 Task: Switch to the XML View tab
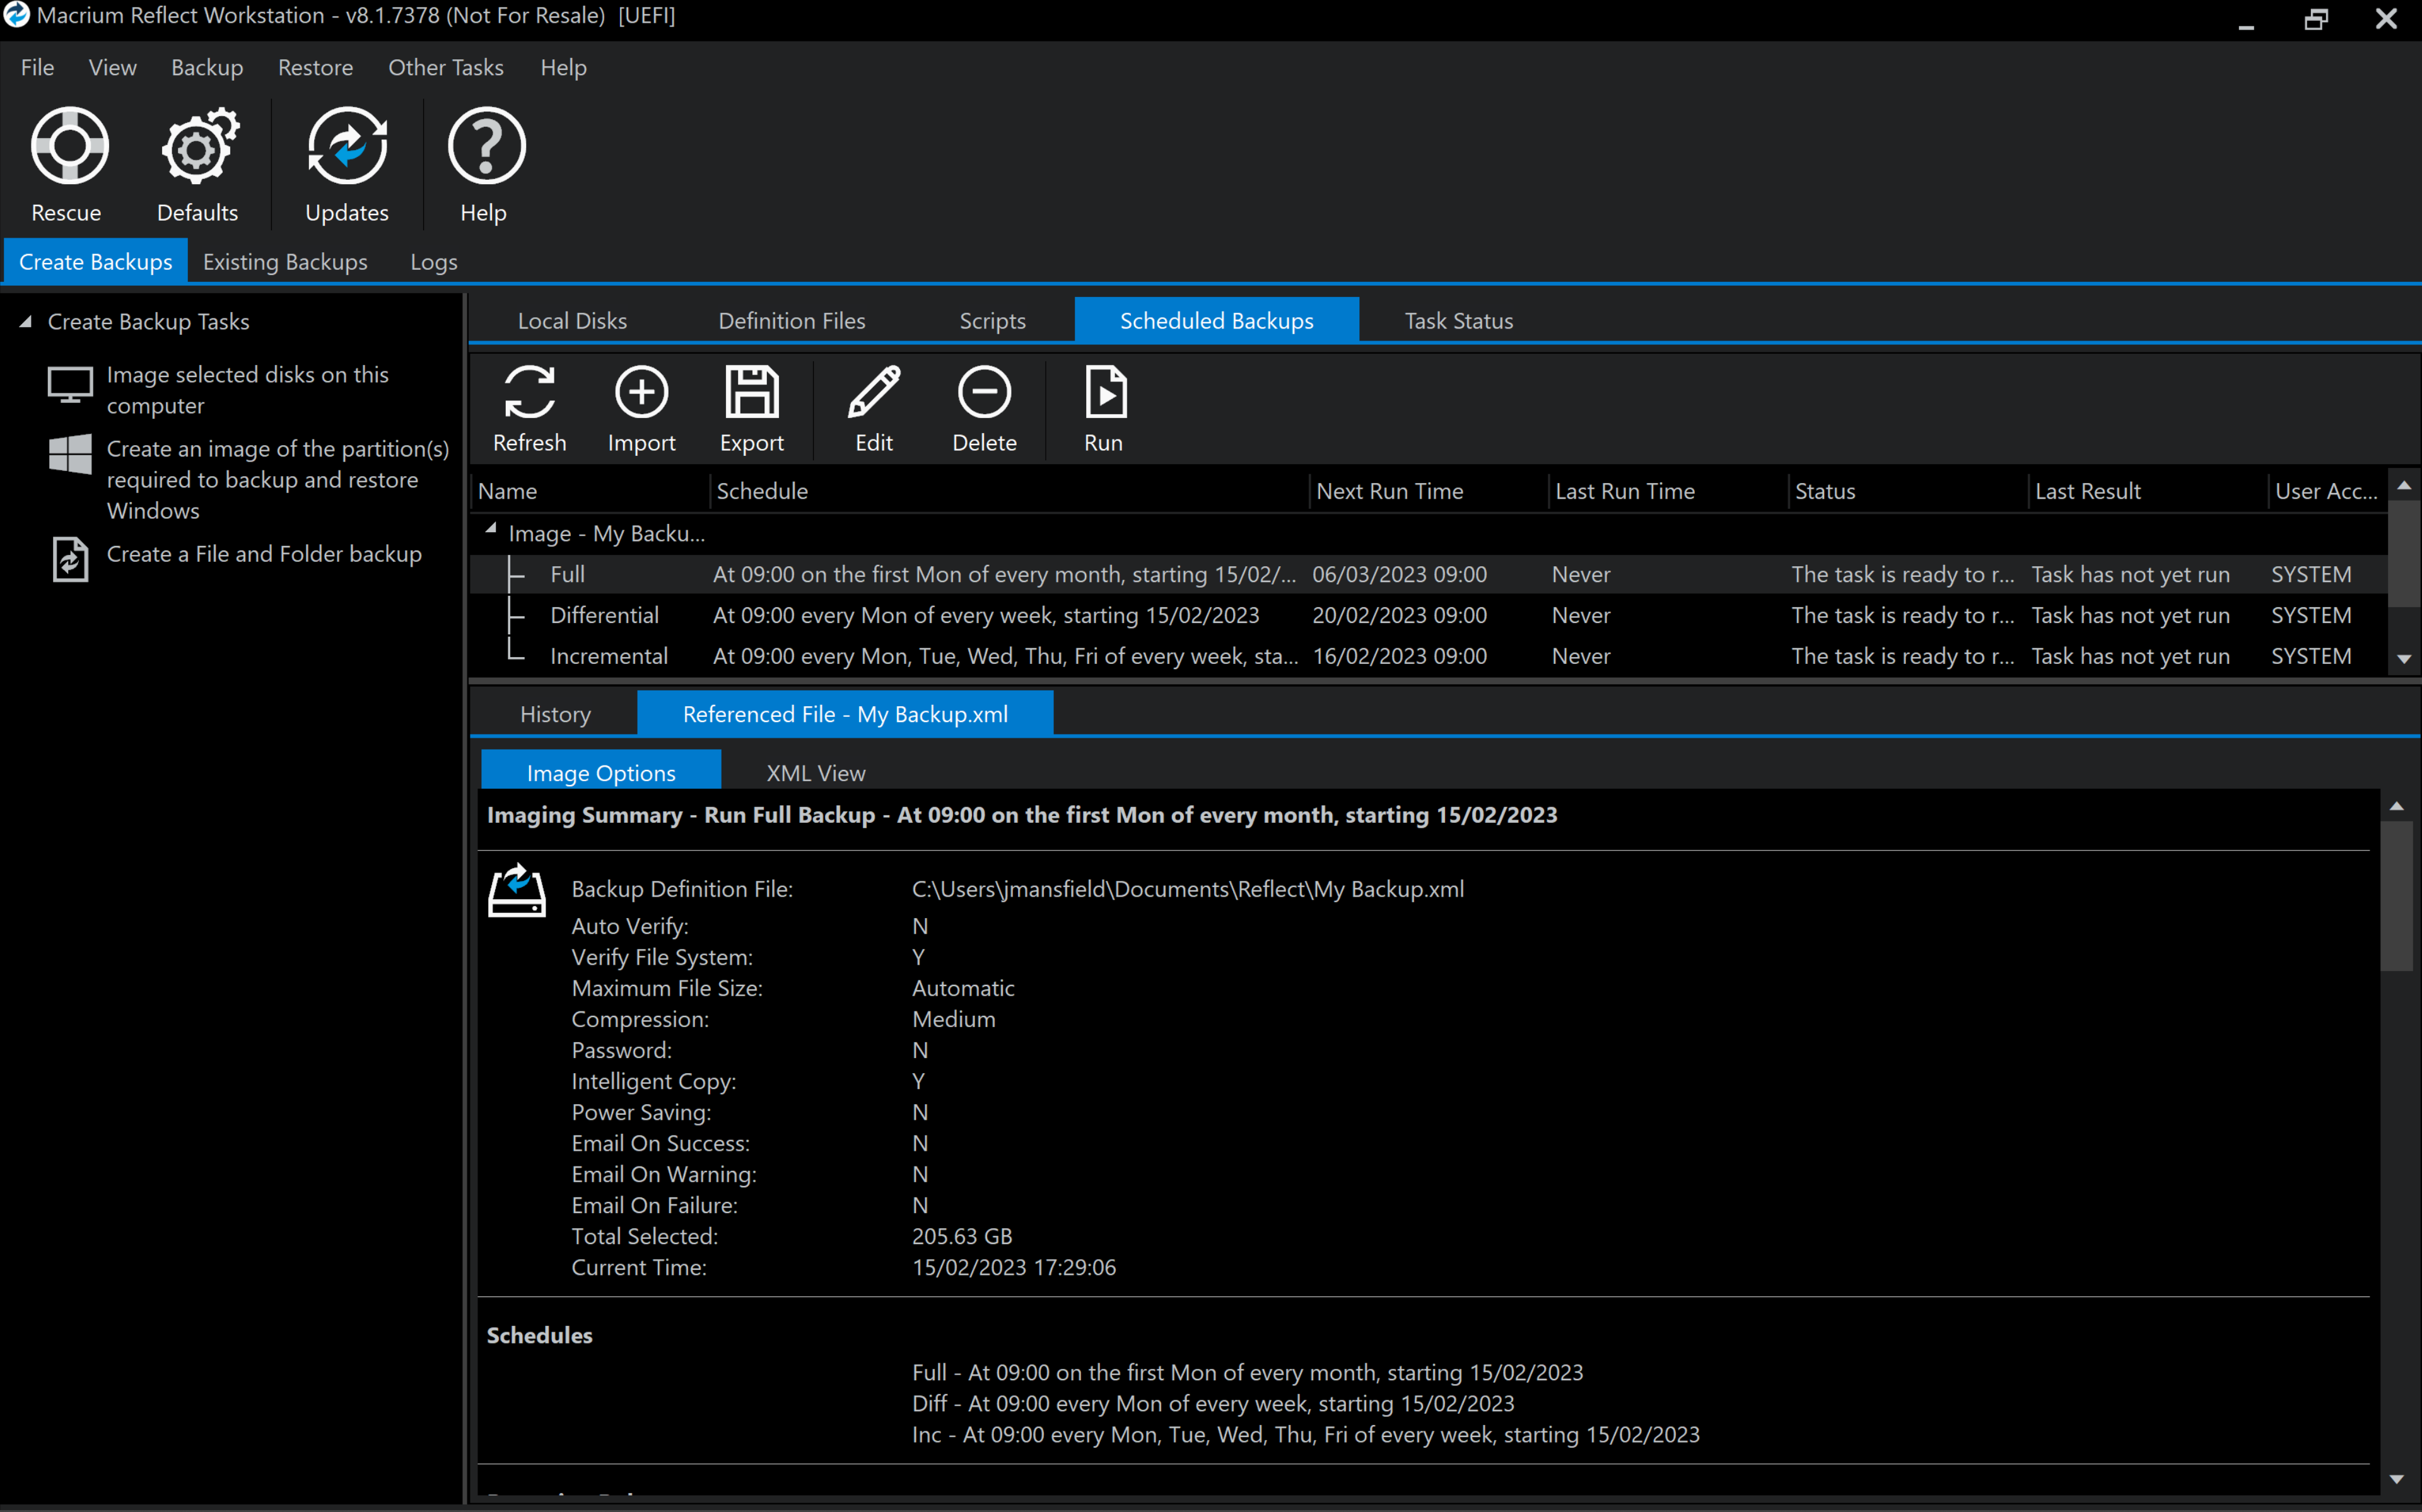815,773
